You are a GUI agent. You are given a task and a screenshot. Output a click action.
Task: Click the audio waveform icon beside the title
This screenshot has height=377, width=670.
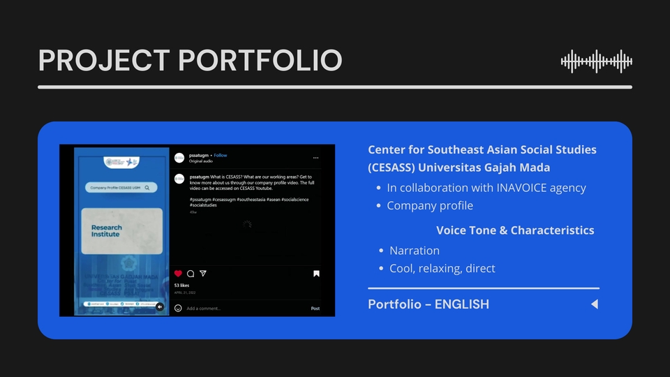coord(597,61)
